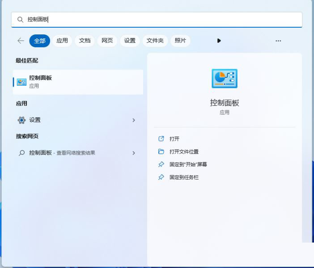Click the back arrow beside the filters

pyautogui.click(x=21, y=41)
